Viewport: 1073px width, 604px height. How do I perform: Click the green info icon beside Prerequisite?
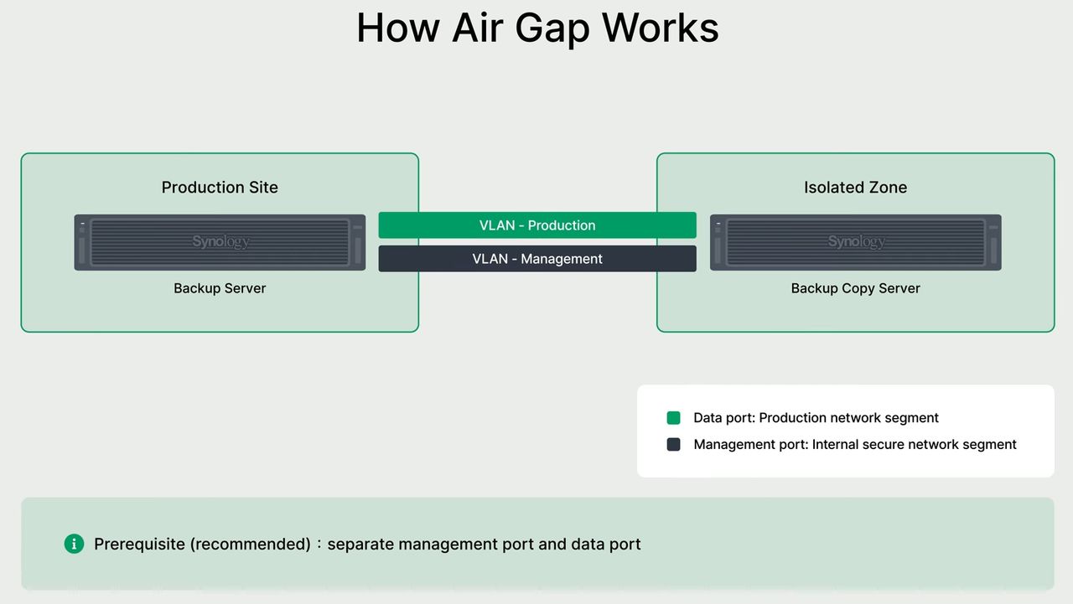[74, 545]
